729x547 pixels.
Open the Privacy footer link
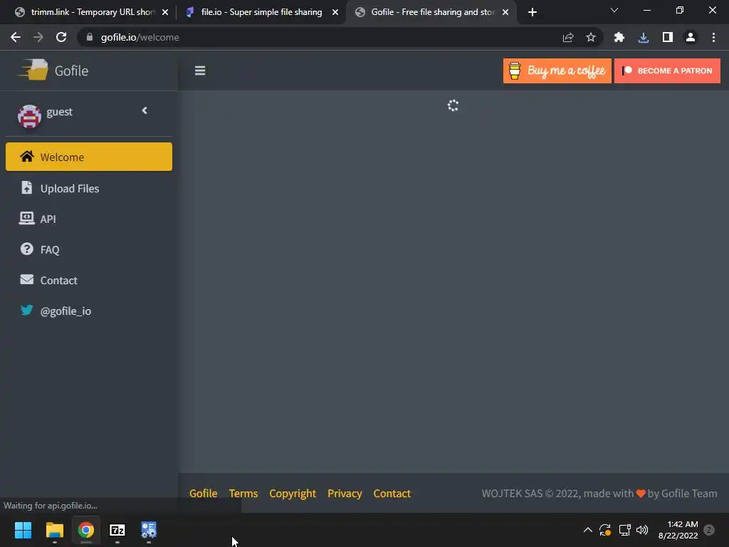click(345, 494)
